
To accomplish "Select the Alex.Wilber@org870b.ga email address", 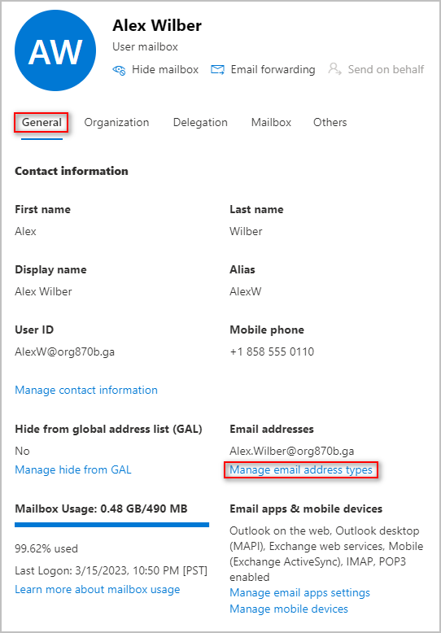I will pyautogui.click(x=291, y=451).
